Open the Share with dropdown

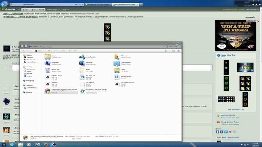tap(53, 51)
